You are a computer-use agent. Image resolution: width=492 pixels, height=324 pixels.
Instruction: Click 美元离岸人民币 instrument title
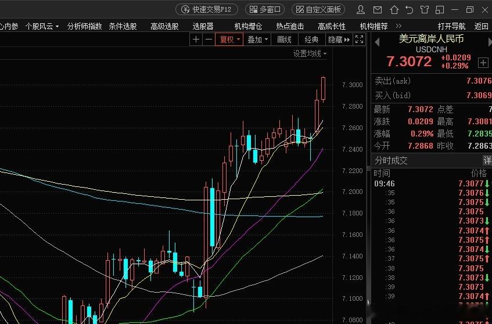coord(431,39)
